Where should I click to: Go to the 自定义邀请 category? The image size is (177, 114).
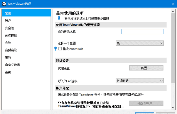(x=26, y=65)
